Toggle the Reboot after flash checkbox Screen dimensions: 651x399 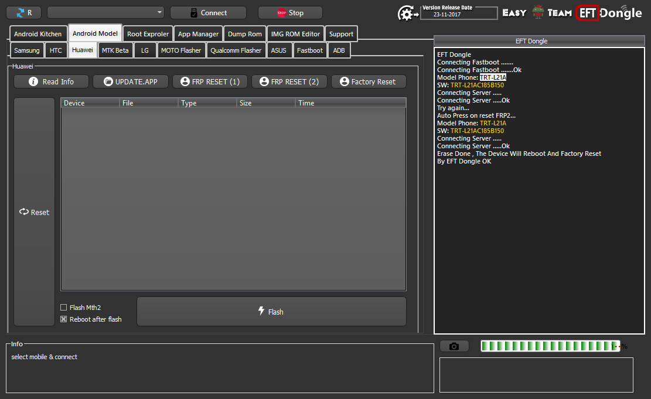[x=63, y=319]
